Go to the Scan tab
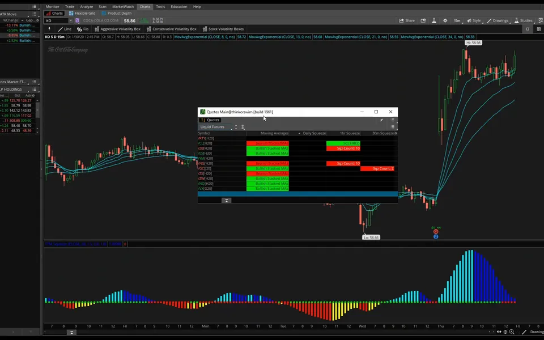544x340 pixels. (x=103, y=7)
